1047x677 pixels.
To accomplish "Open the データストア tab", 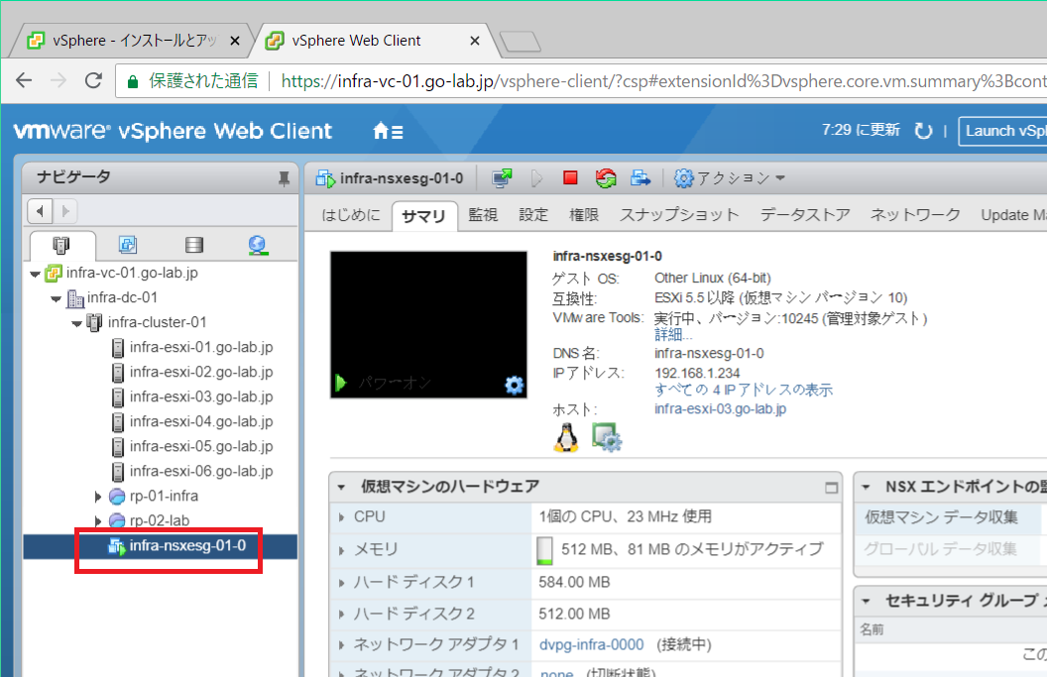I will pos(805,215).
